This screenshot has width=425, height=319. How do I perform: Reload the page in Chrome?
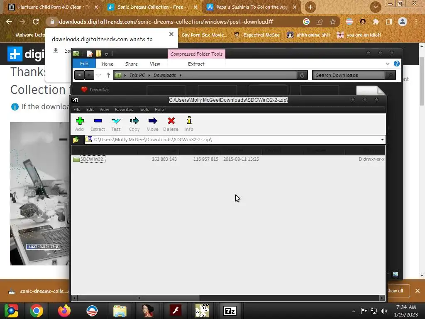click(x=36, y=22)
